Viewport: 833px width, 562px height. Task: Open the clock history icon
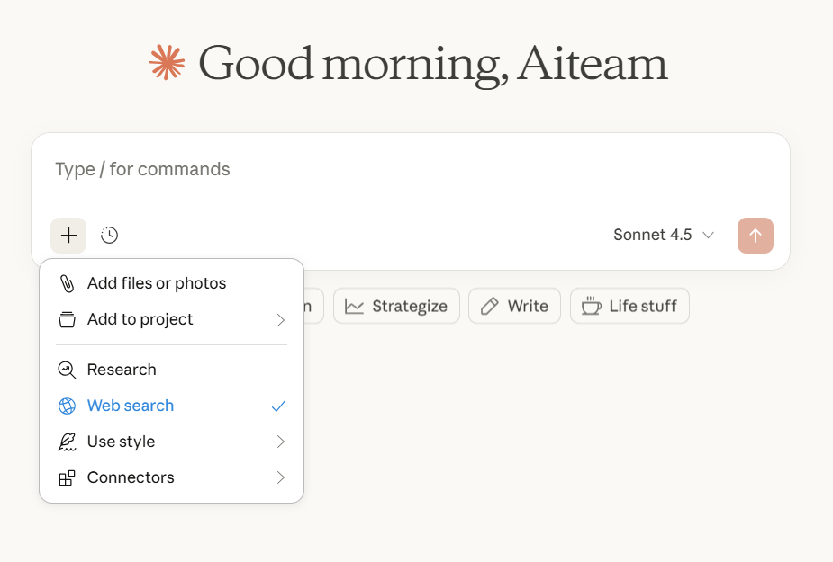point(110,235)
